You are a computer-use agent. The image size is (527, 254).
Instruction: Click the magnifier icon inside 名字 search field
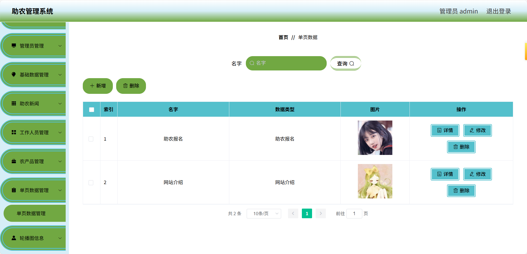252,63
